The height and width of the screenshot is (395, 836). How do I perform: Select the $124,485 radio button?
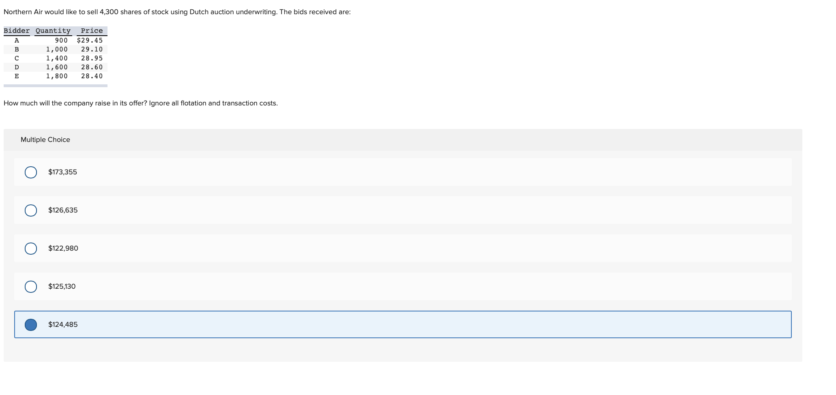(x=31, y=325)
